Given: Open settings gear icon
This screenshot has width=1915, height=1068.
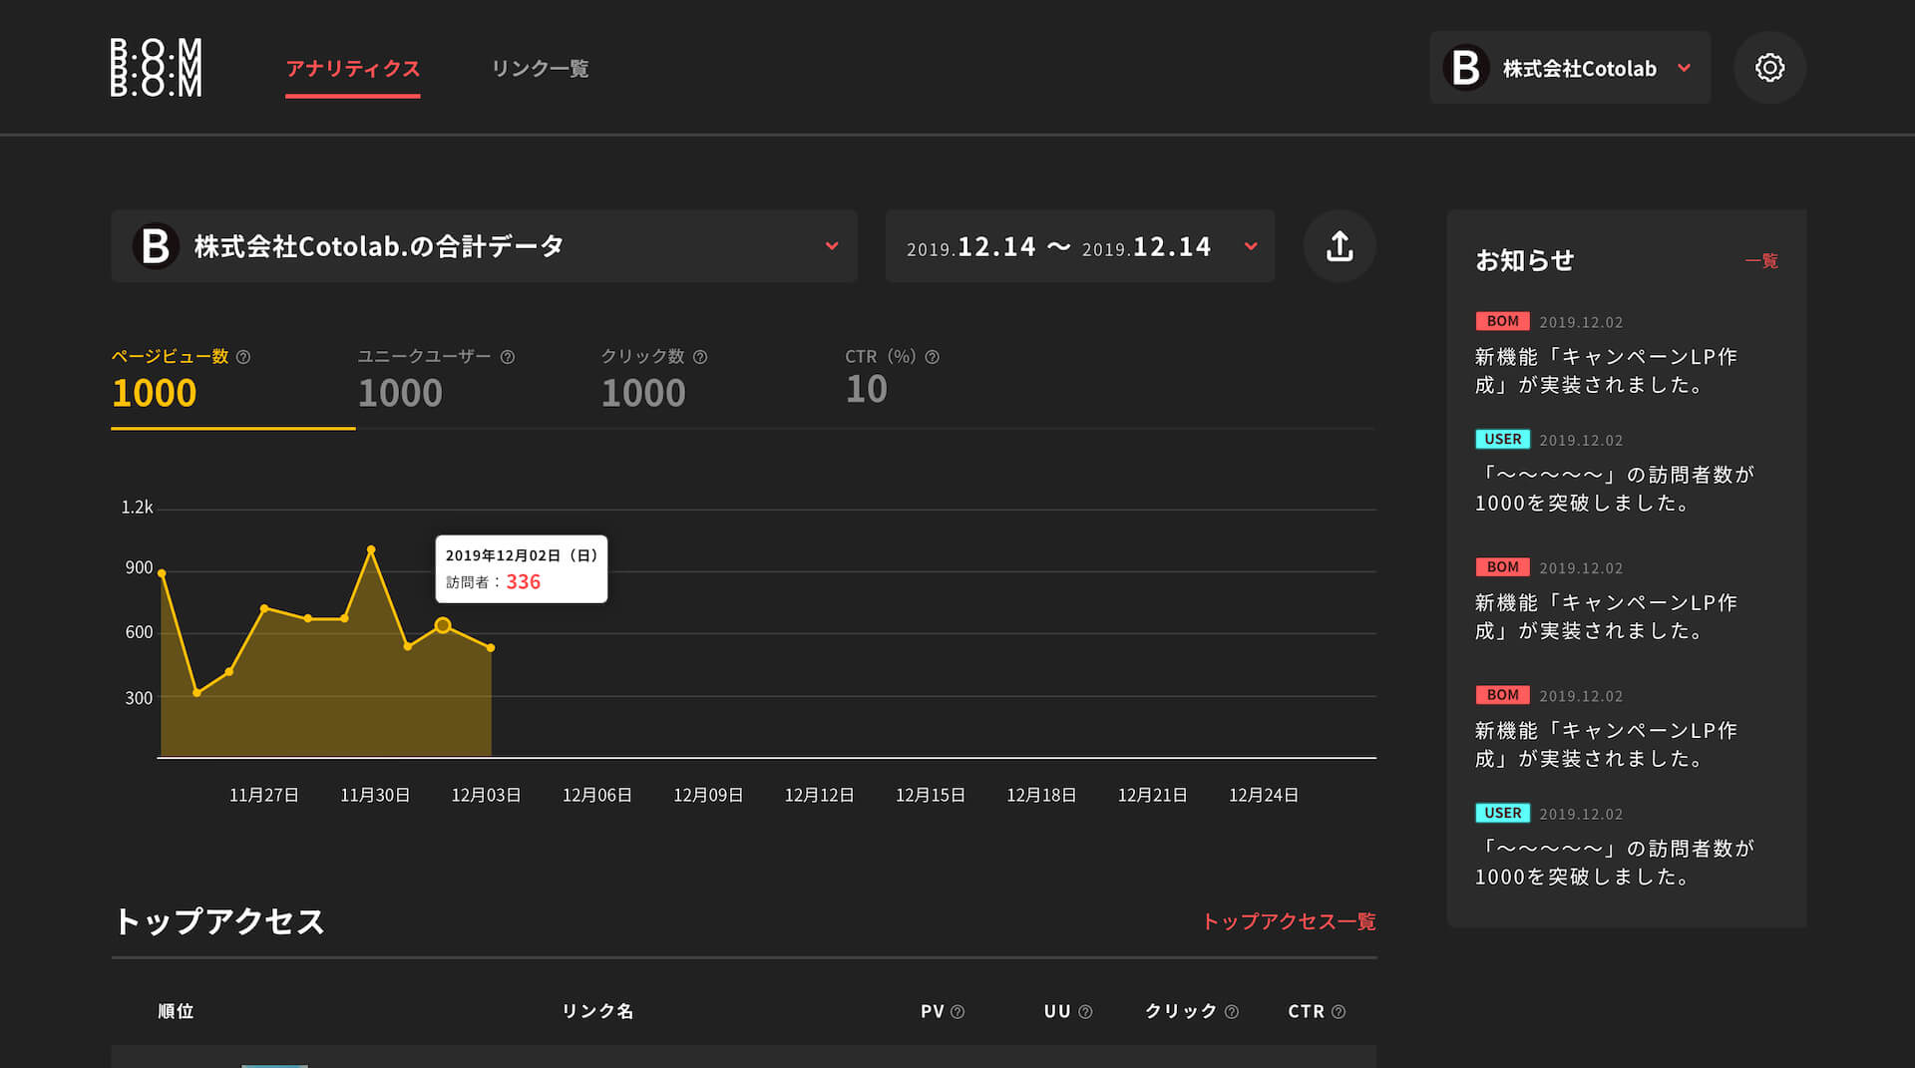Looking at the screenshot, I should pyautogui.click(x=1769, y=68).
